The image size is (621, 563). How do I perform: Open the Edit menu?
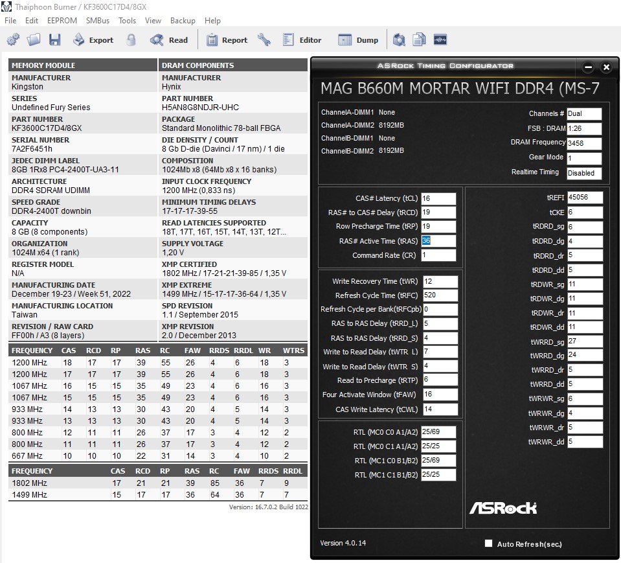[32, 21]
